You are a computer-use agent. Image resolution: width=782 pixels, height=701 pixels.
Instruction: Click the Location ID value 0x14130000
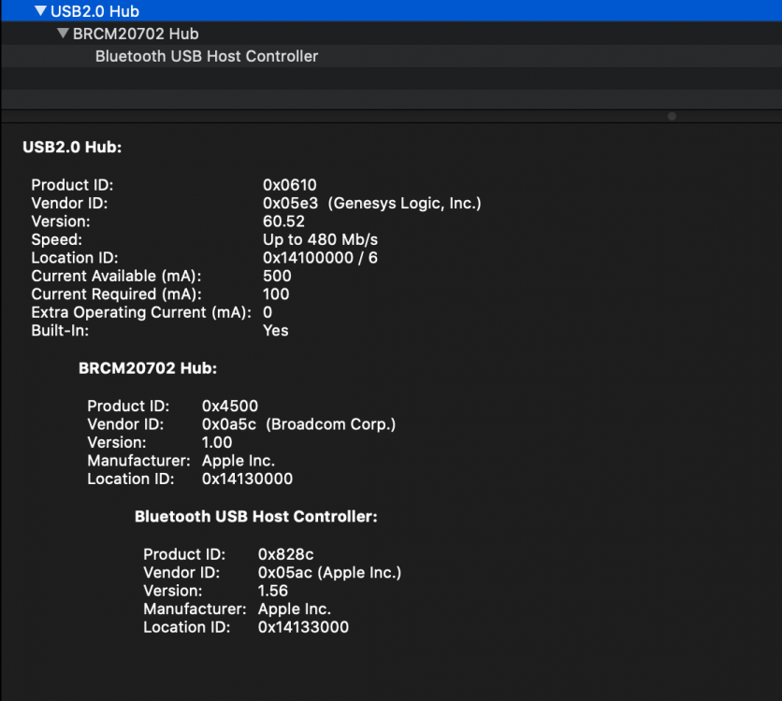(247, 479)
